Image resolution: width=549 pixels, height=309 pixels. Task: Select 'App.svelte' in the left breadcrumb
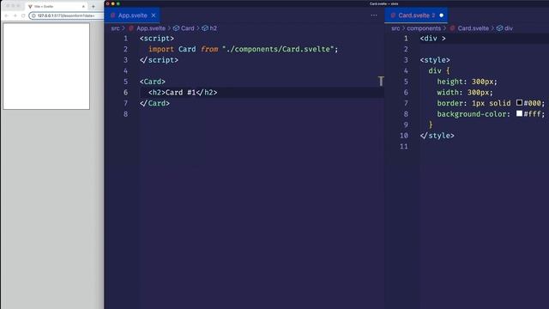[x=151, y=28]
